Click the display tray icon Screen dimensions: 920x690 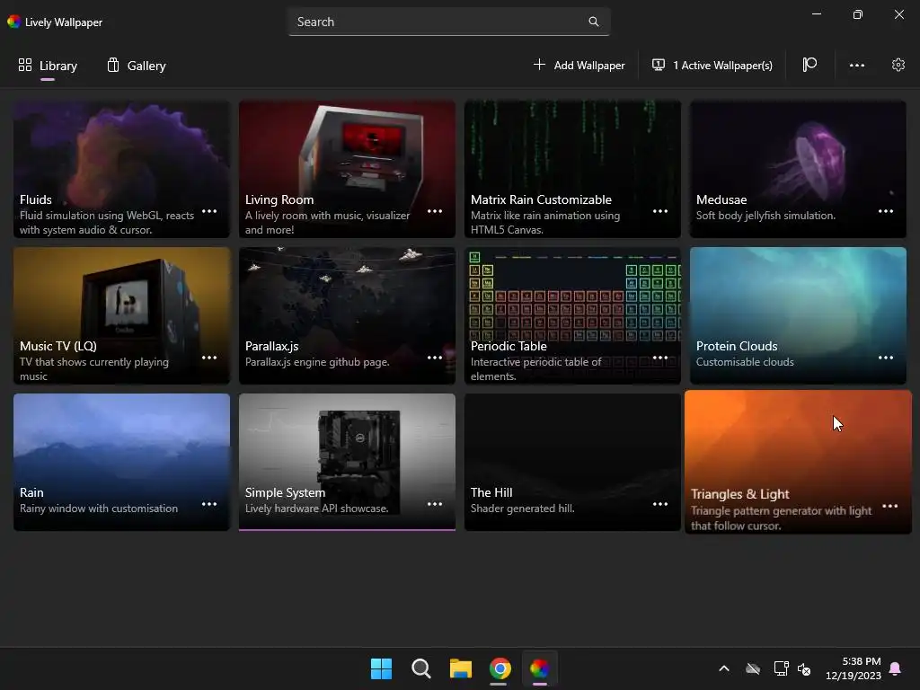781,668
